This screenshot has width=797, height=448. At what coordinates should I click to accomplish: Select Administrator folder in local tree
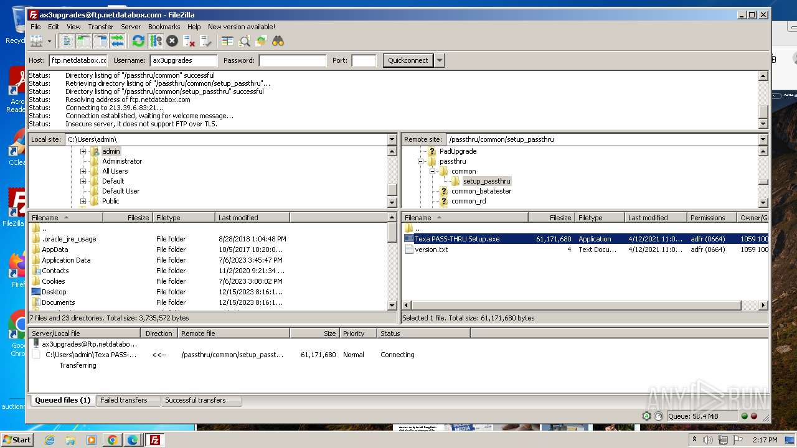click(x=122, y=161)
